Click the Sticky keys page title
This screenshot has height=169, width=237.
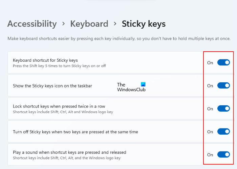(x=144, y=24)
